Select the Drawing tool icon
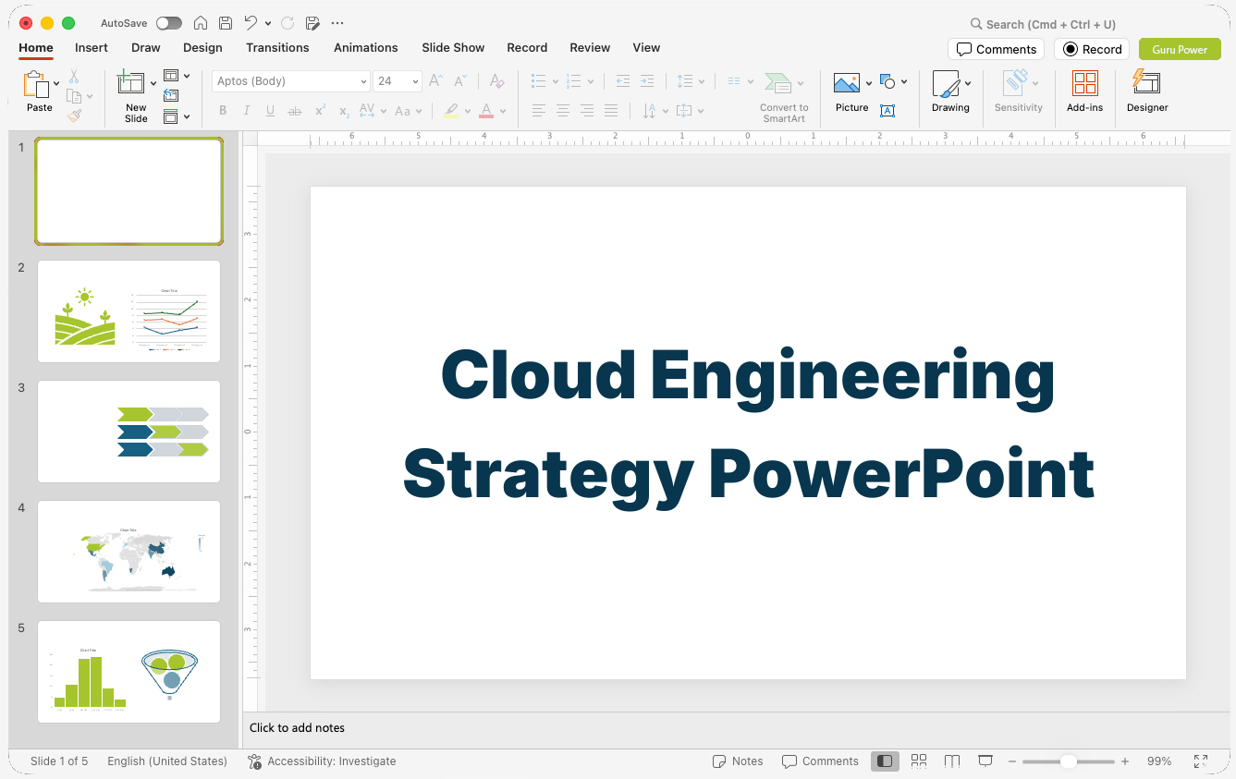1236x779 pixels. [946, 84]
